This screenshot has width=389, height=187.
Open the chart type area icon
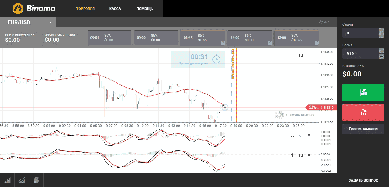[7, 180]
